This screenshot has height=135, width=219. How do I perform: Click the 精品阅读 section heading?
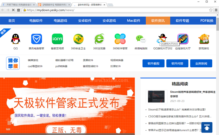pos(180,84)
